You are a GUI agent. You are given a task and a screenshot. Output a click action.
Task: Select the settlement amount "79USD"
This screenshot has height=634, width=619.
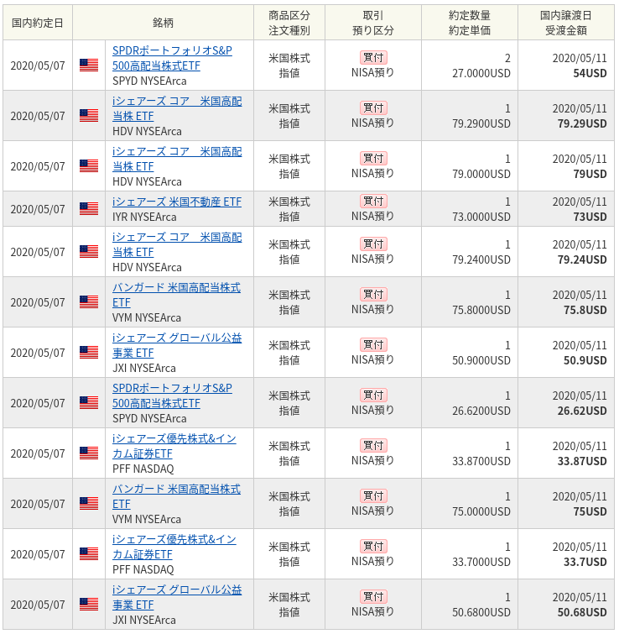[590, 174]
